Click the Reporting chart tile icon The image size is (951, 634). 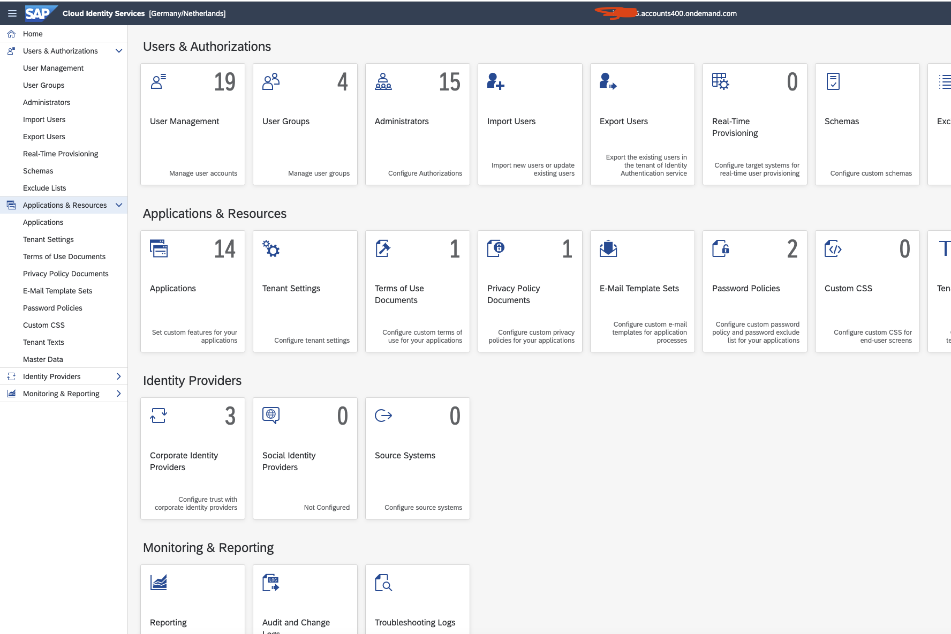coord(159,583)
